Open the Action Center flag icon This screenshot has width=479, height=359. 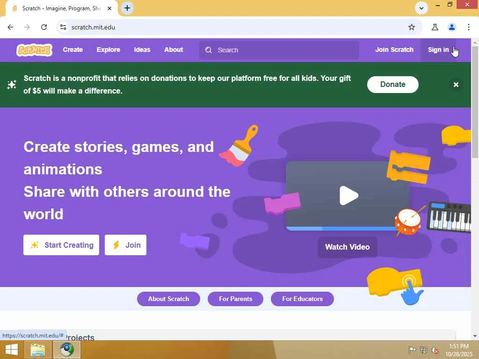tap(412, 350)
